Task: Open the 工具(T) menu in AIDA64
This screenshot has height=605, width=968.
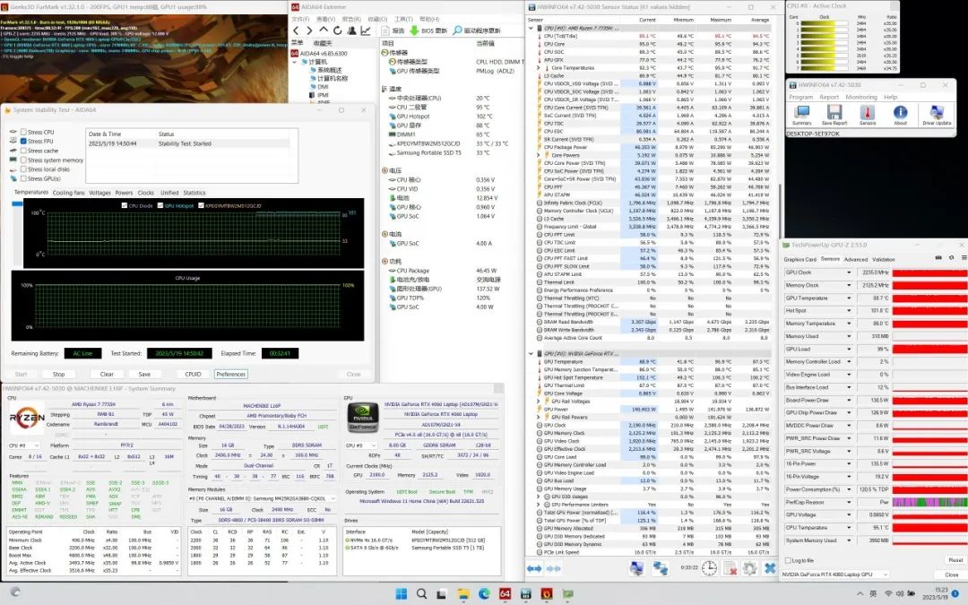Action: pyautogui.click(x=403, y=19)
